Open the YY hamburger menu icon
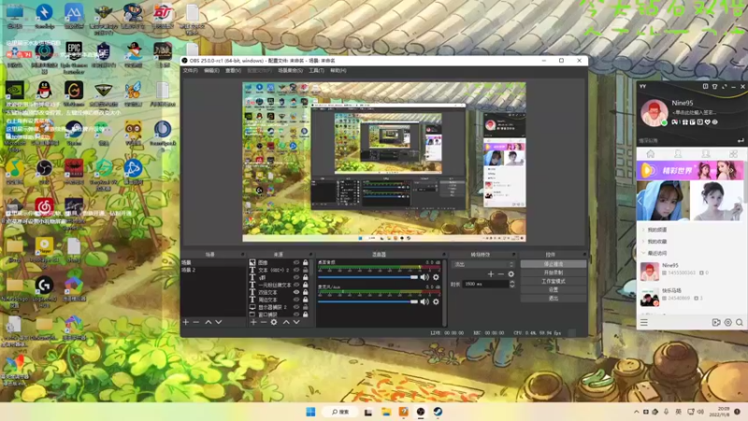Viewport: 748px width, 421px height. 643,323
